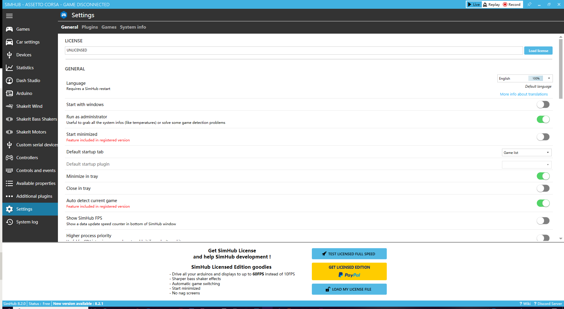Click the Devices USB icon
The width and height of the screenshot is (564, 309).
tap(9, 55)
